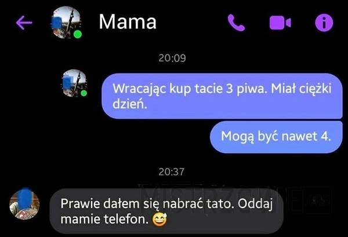348x237 pixels.
Task: Start a voice call with Mama
Action: [x=236, y=23]
